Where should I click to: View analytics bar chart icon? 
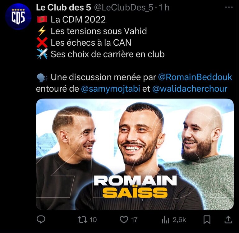[x=165, y=220]
